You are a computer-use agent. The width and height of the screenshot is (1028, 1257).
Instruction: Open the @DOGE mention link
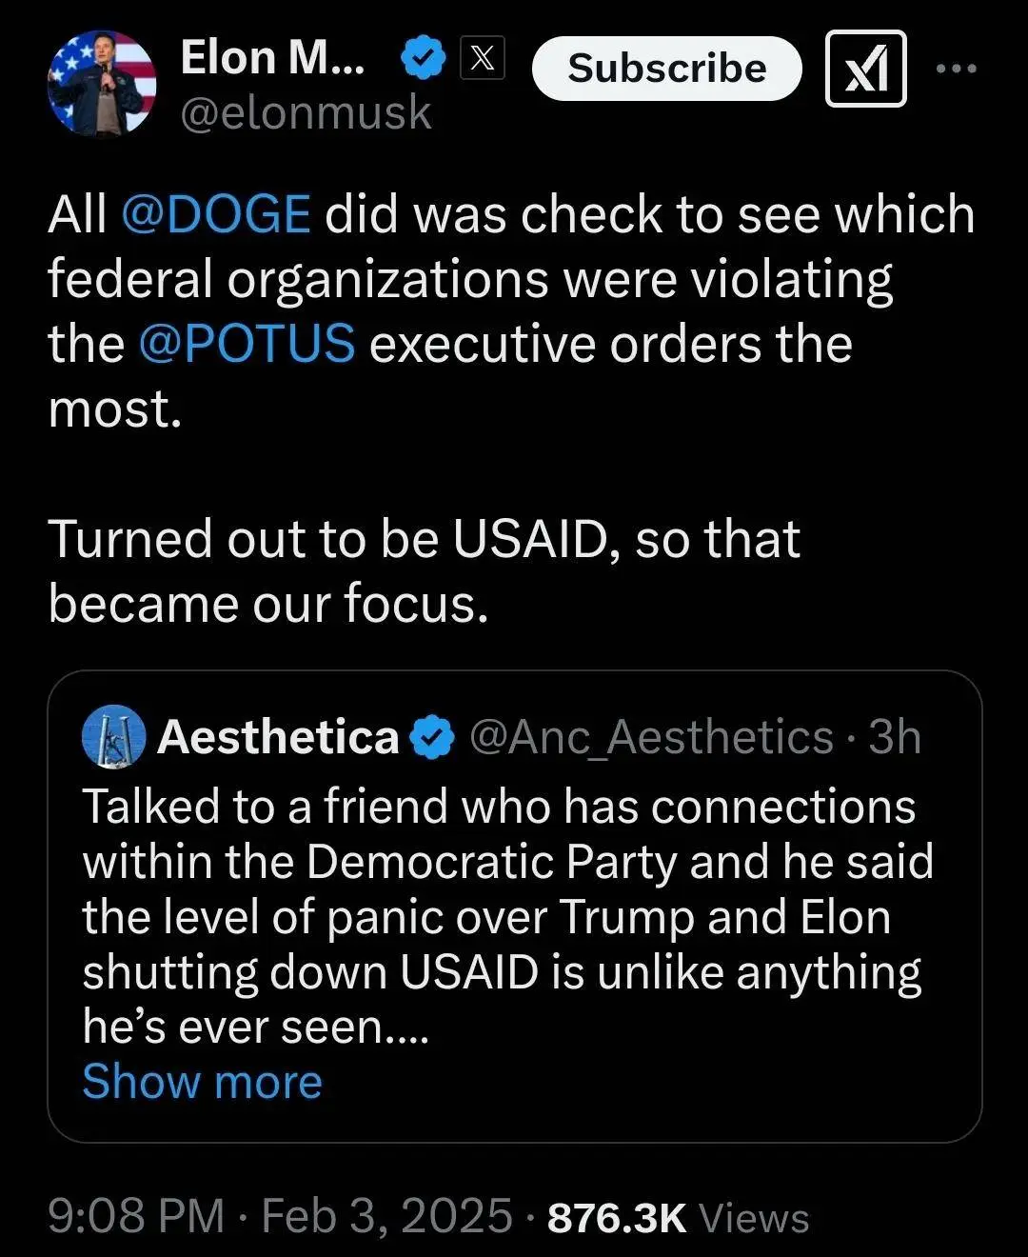point(216,214)
